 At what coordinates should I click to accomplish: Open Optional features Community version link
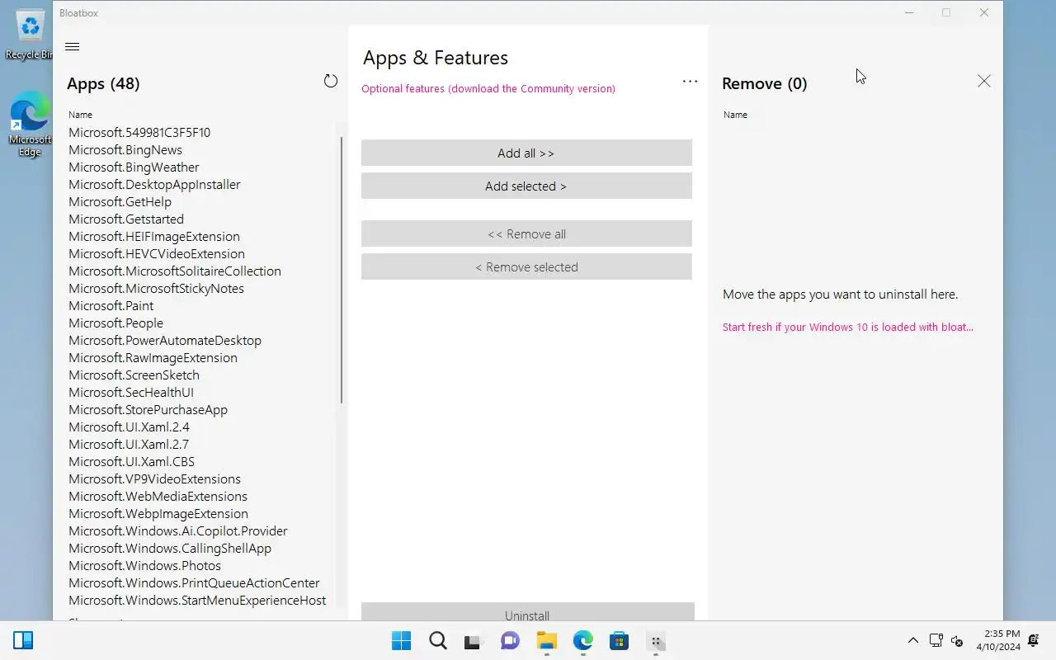(488, 88)
